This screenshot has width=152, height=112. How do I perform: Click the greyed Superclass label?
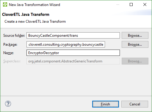(x=12, y=61)
